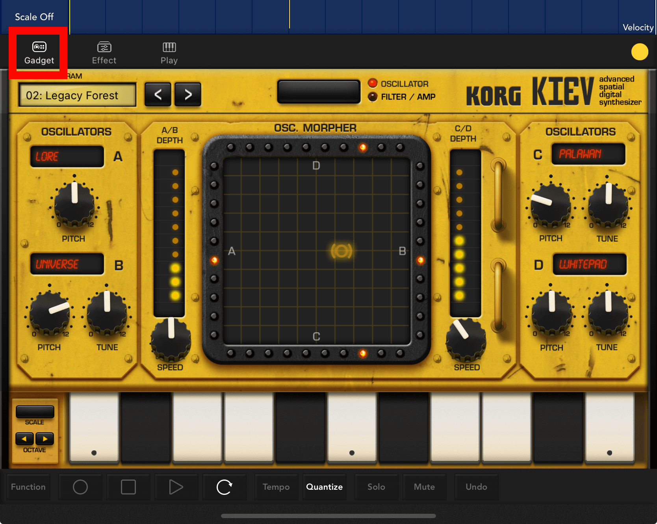
Task: Open oscillator A waveform LORE
Action: pyautogui.click(x=67, y=157)
